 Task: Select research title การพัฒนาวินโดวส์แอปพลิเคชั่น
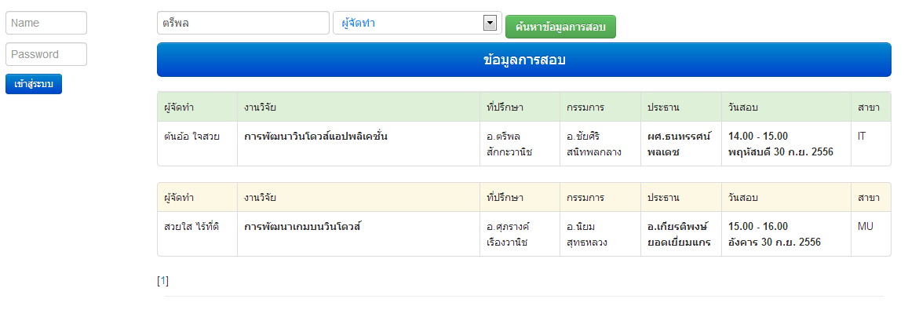point(316,137)
